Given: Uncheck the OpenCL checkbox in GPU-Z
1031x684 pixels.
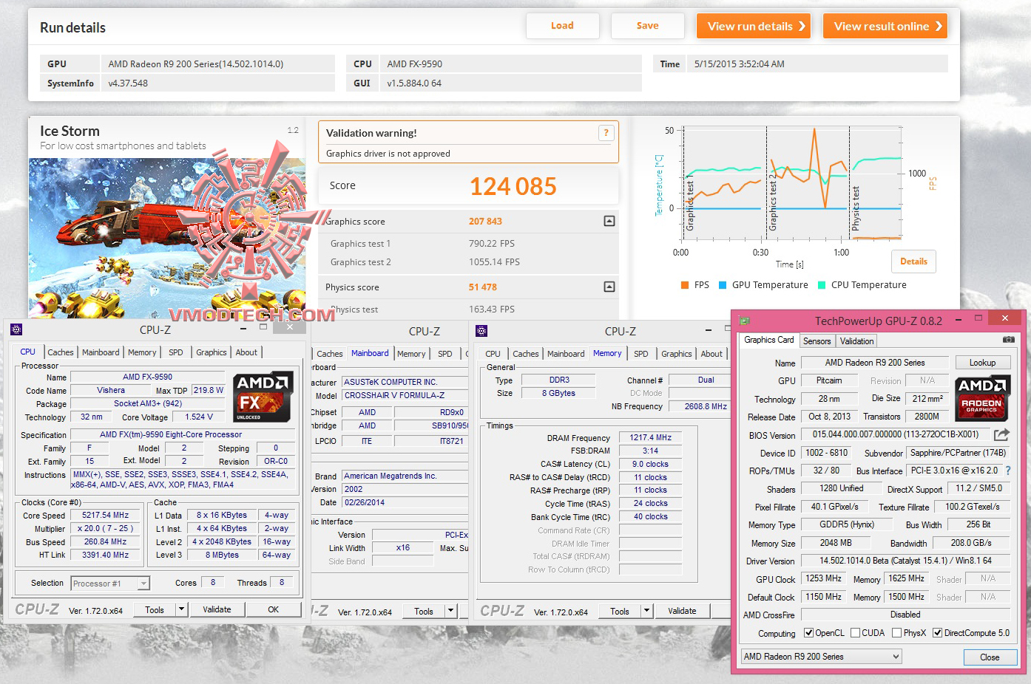Looking at the screenshot, I should coord(808,633).
